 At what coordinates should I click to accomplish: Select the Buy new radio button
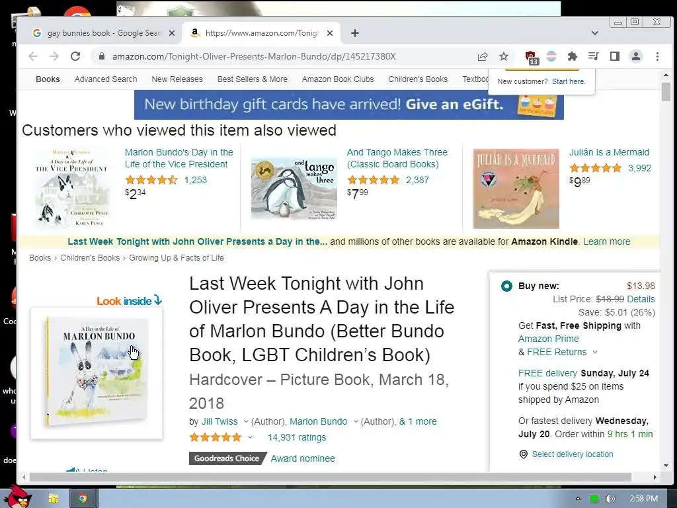(x=506, y=286)
